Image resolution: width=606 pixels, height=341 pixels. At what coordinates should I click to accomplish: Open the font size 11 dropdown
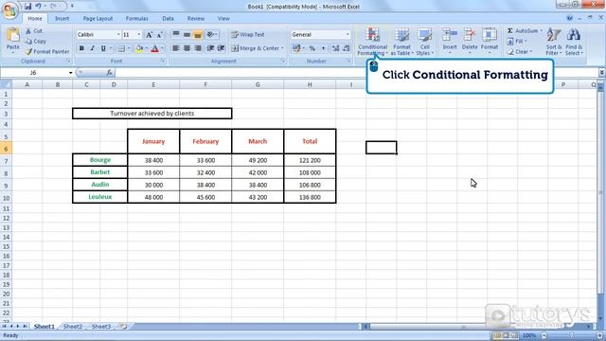pos(139,35)
